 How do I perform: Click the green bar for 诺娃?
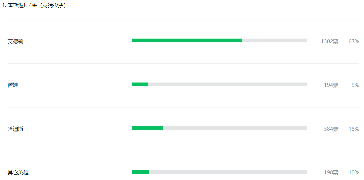click(x=140, y=84)
